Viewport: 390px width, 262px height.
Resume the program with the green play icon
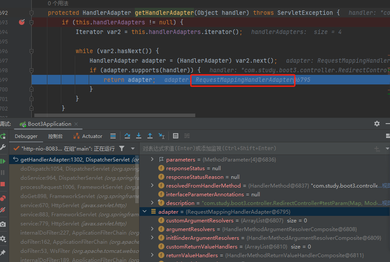[3, 161]
